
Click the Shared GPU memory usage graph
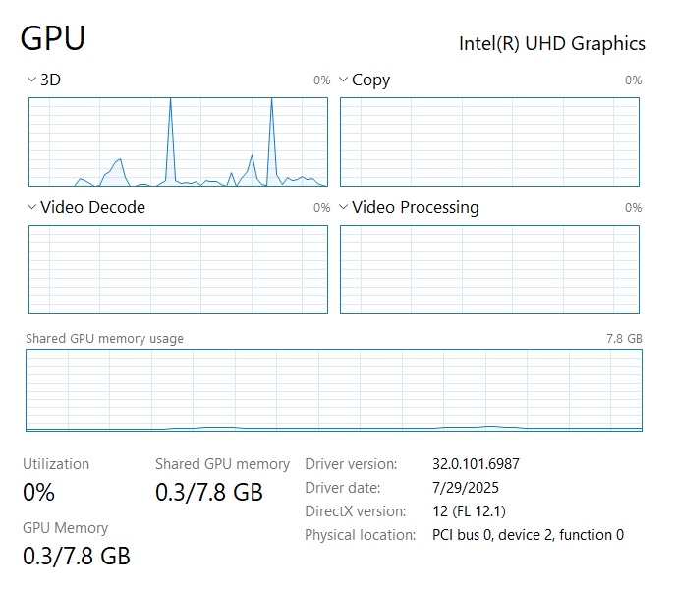pyautogui.click(x=334, y=390)
